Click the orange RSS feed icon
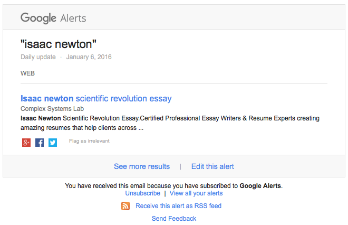The width and height of the screenshot is (348, 225). pyautogui.click(x=125, y=206)
